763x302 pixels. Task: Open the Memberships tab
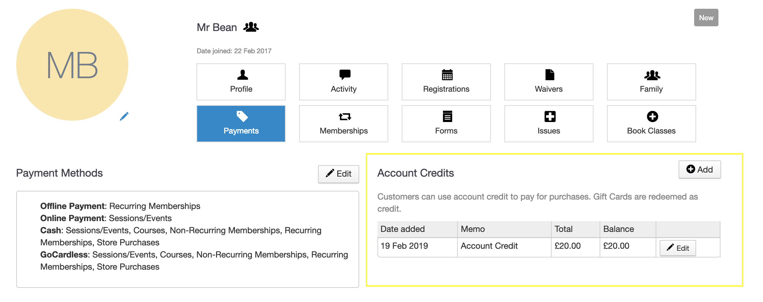click(343, 124)
